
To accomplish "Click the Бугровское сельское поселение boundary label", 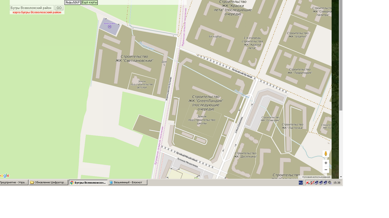I will (x=158, y=145).
